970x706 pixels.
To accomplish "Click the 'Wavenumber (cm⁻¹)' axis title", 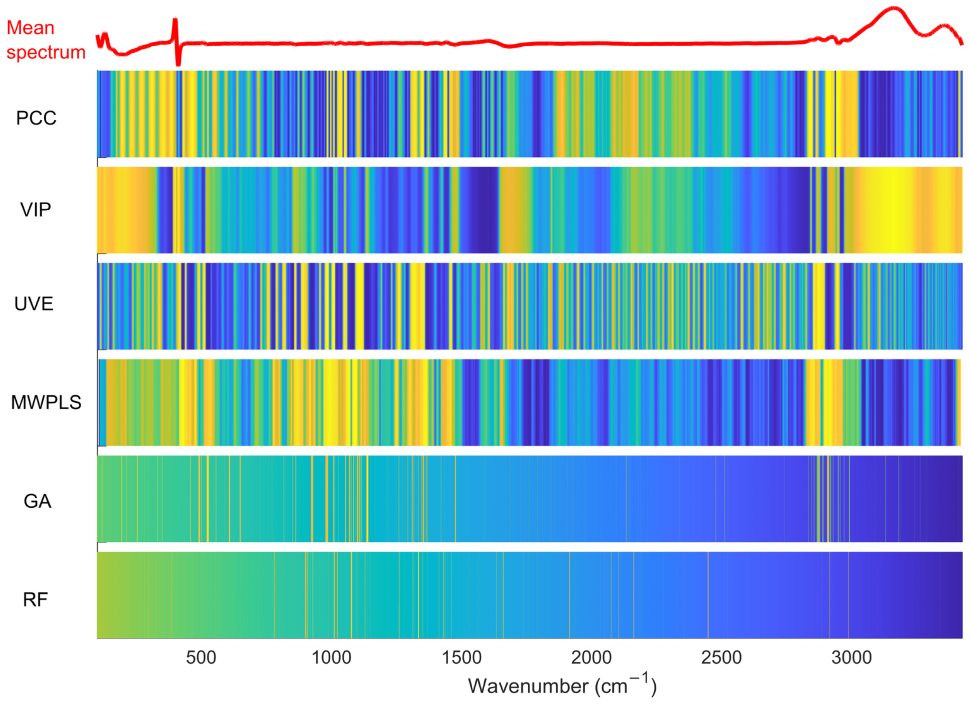I will pyautogui.click(x=562, y=685).
